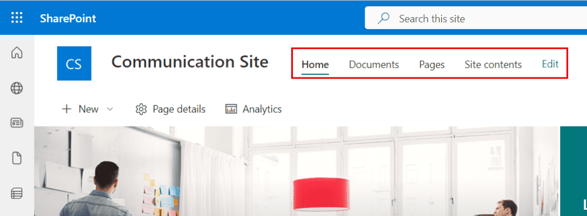Open the Site contents navigation link
587x216 pixels.
(493, 65)
